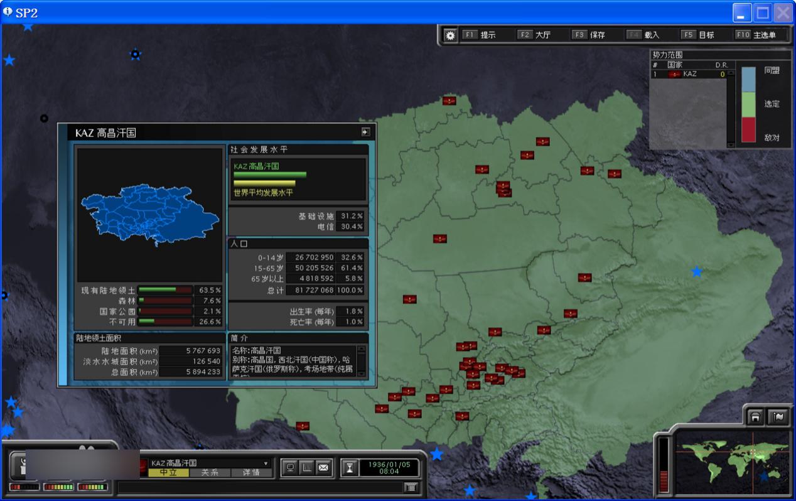Open the 详情 tab
The image size is (796, 501).
tap(252, 473)
